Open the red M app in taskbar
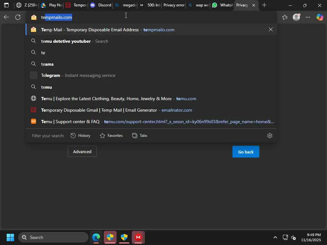The width and height of the screenshot is (327, 245). click(138, 237)
